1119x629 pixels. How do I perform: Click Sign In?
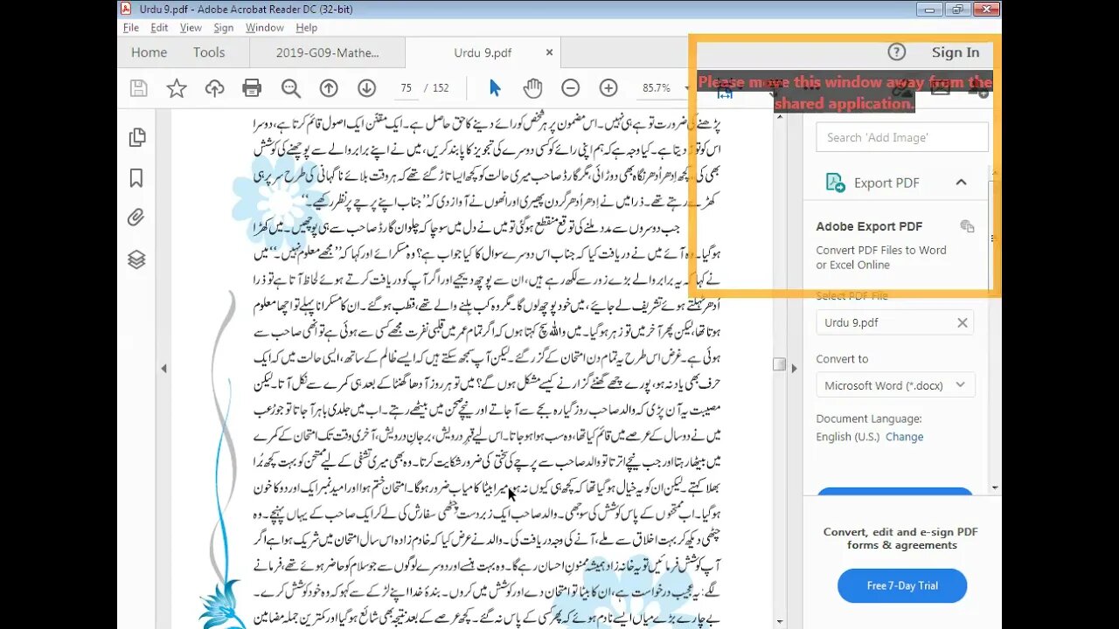[956, 52]
